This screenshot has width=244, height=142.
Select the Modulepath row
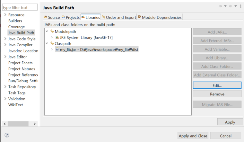click(65, 31)
